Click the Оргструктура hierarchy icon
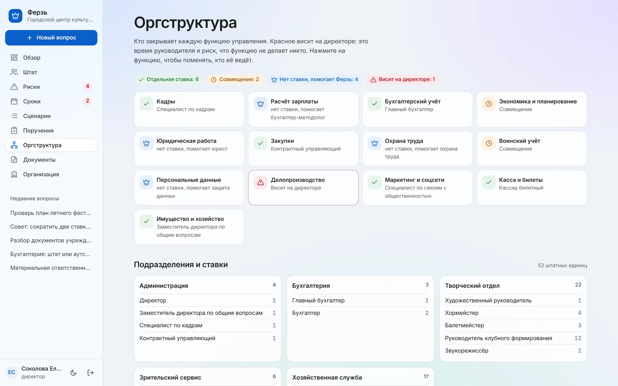 click(14, 145)
